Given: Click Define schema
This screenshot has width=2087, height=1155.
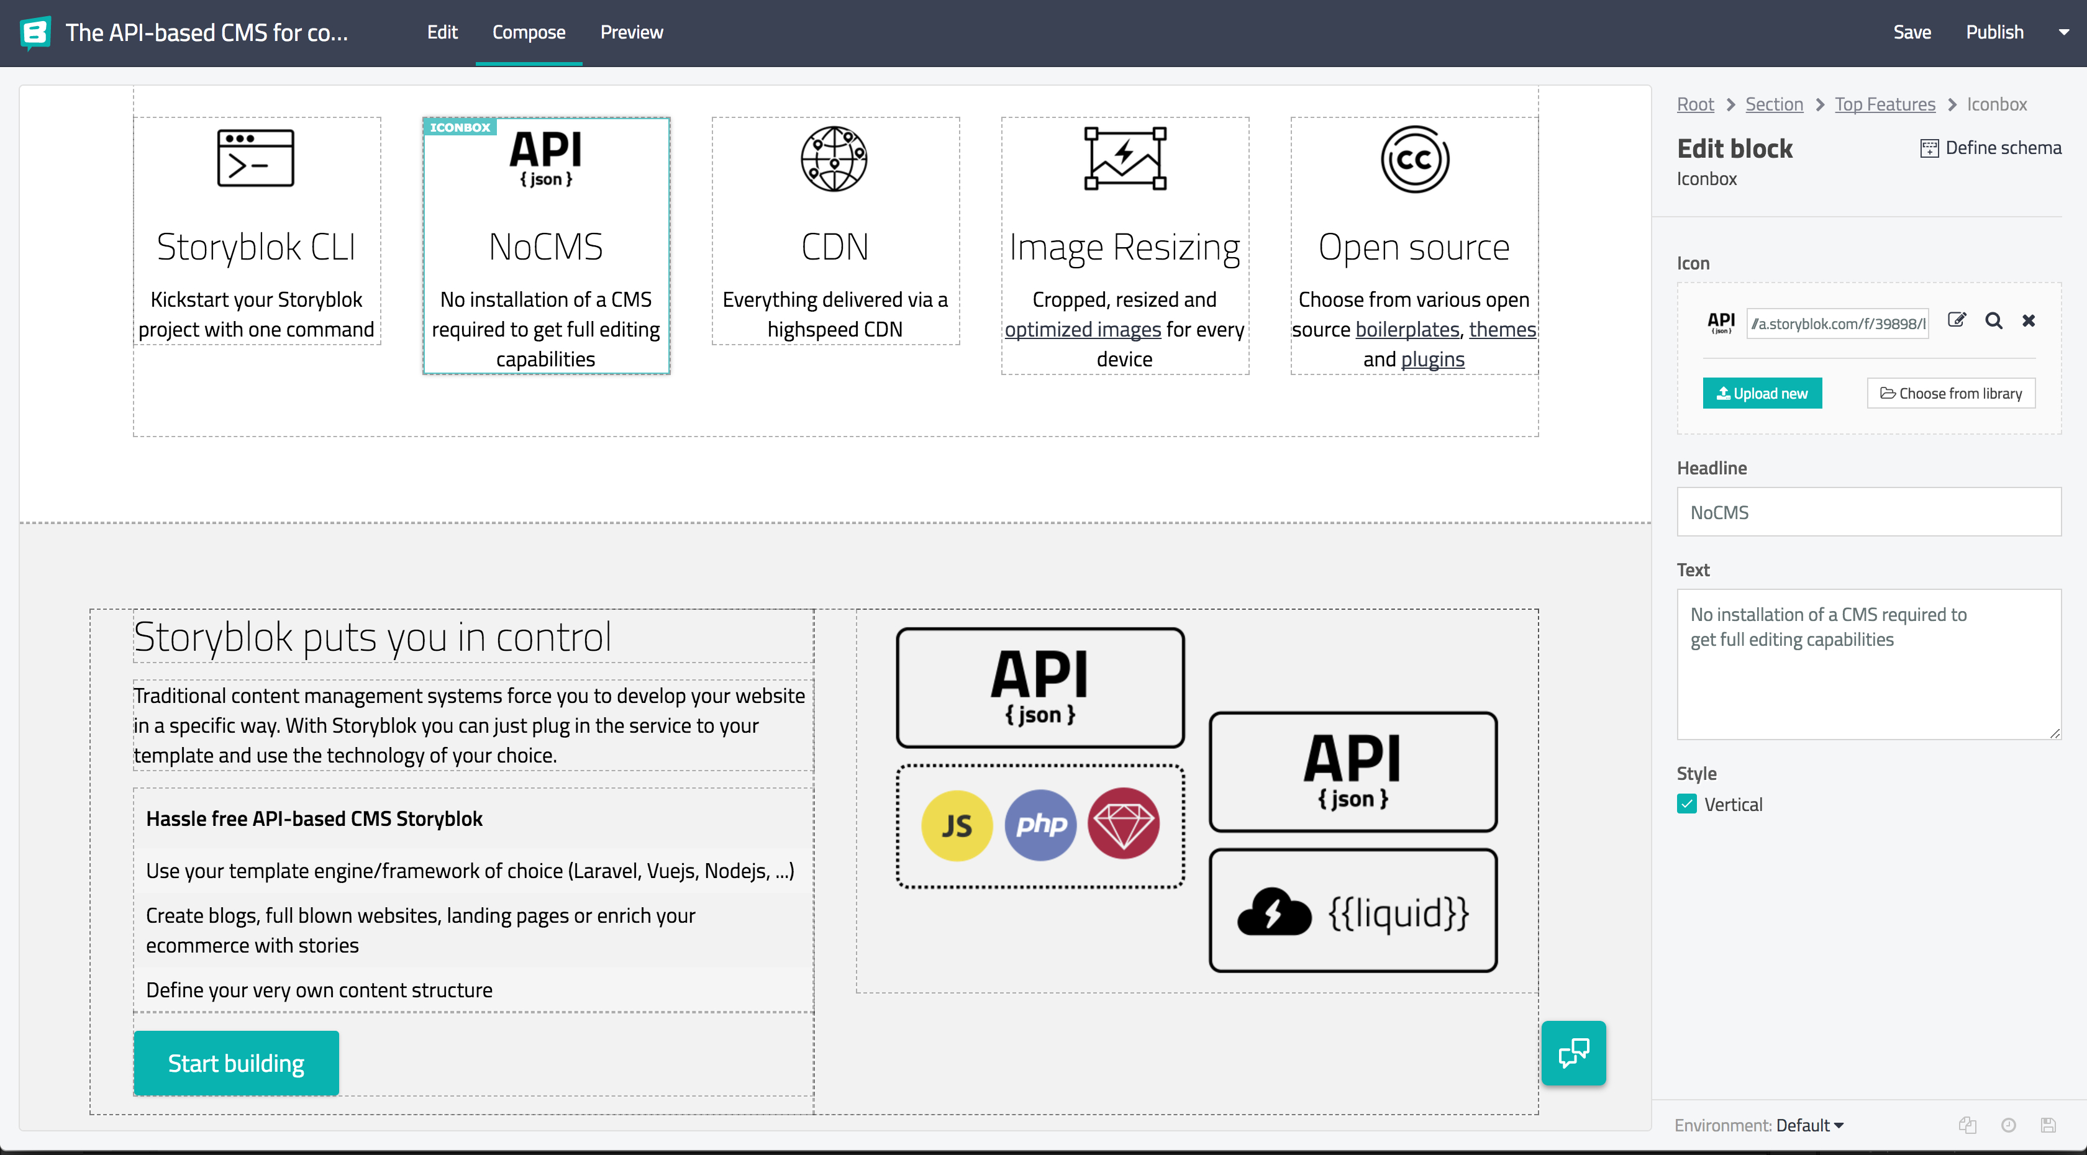Looking at the screenshot, I should click(1991, 147).
